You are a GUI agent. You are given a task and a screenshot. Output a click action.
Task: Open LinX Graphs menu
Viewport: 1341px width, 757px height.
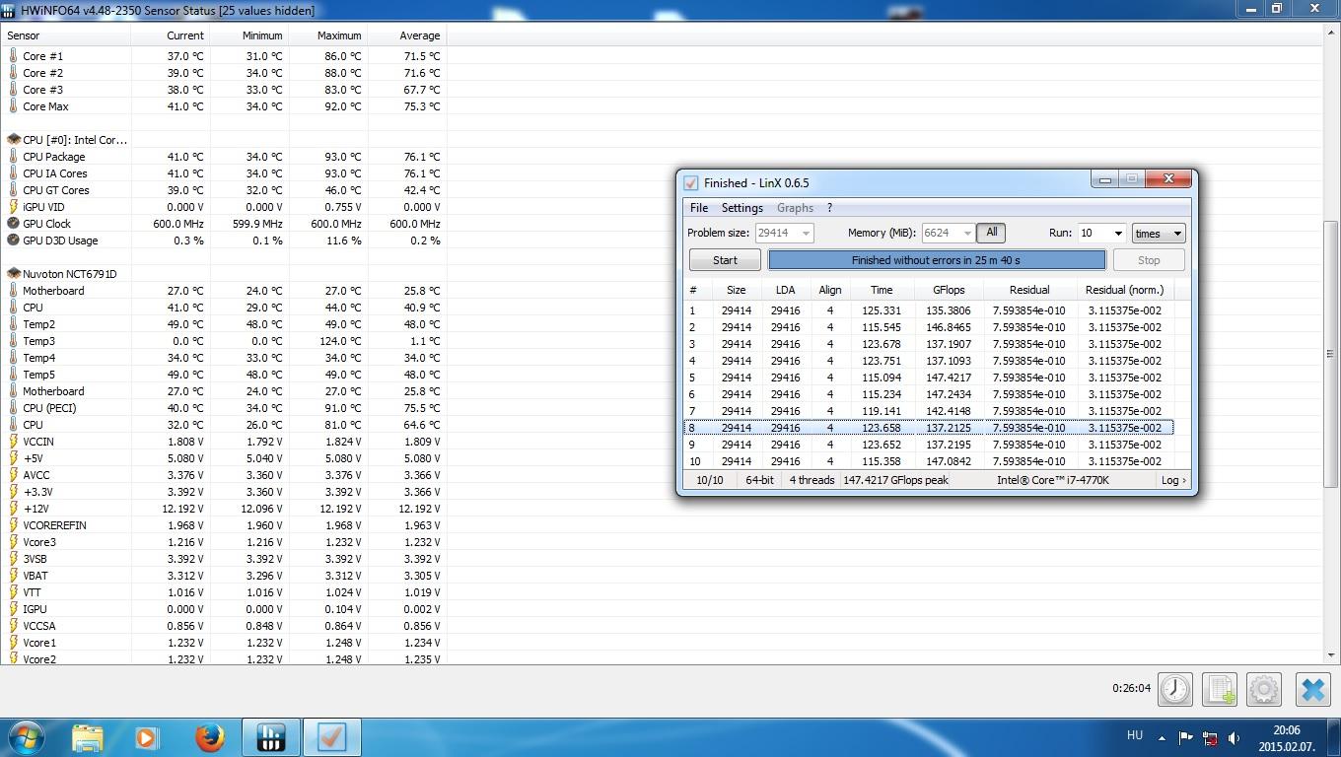pos(795,208)
